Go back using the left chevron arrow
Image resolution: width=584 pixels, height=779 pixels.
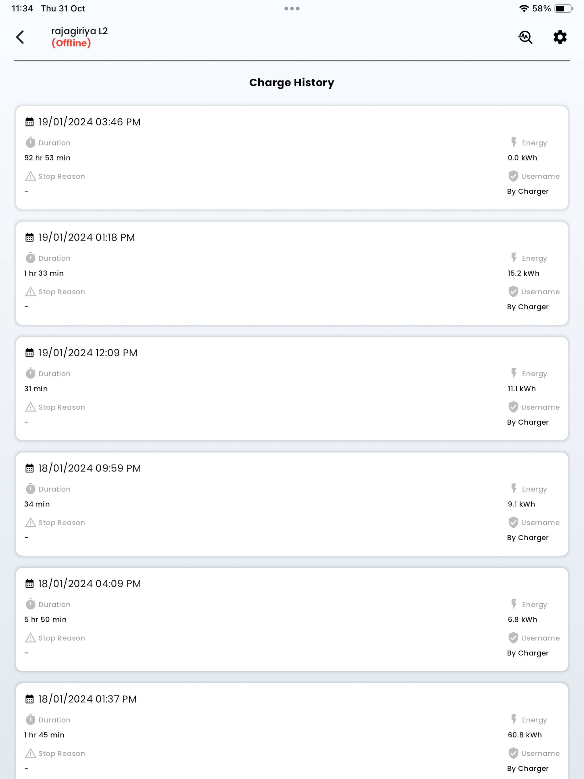(x=20, y=37)
